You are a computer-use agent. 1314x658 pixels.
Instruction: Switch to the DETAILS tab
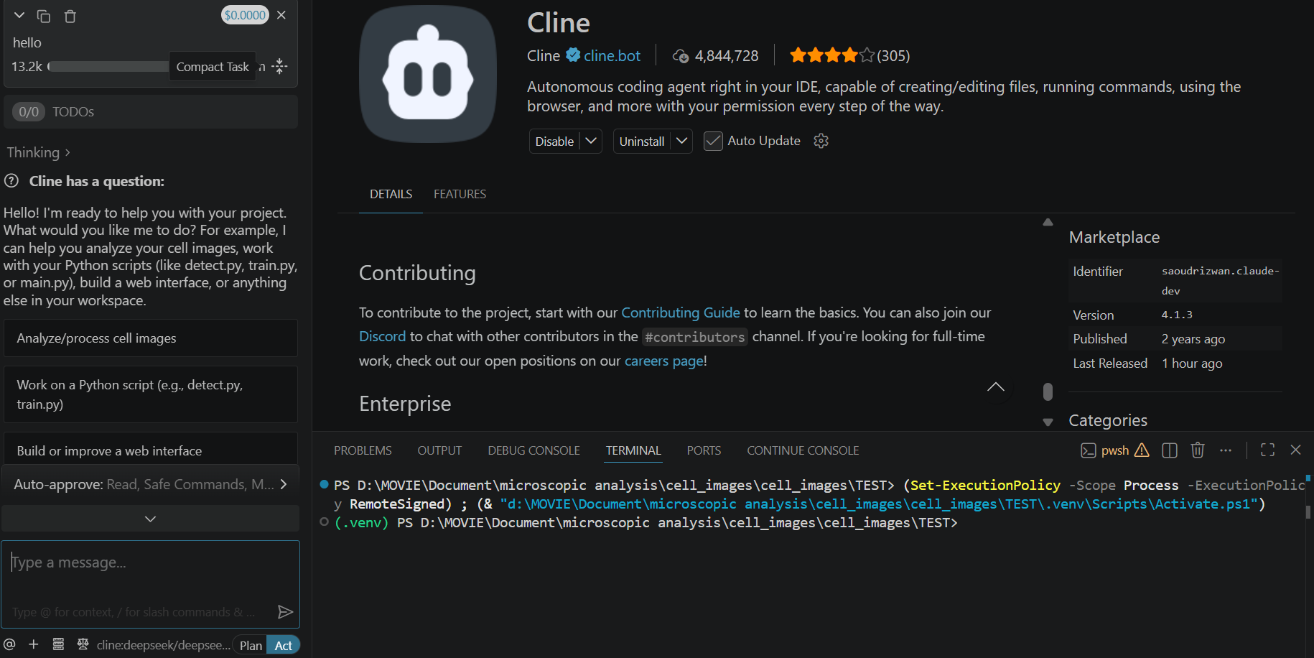point(391,194)
